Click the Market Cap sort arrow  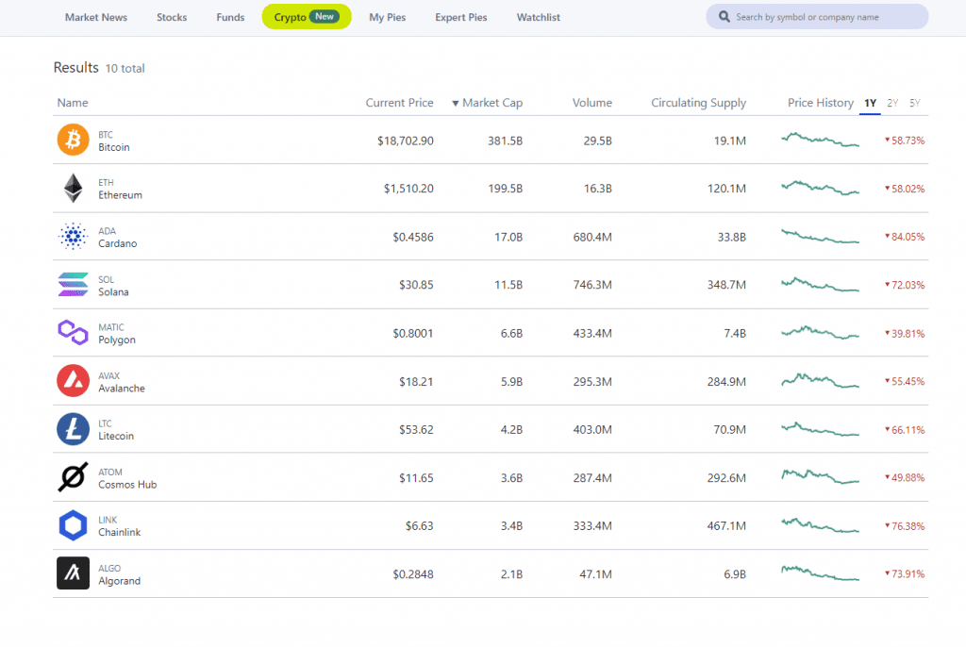coord(456,104)
